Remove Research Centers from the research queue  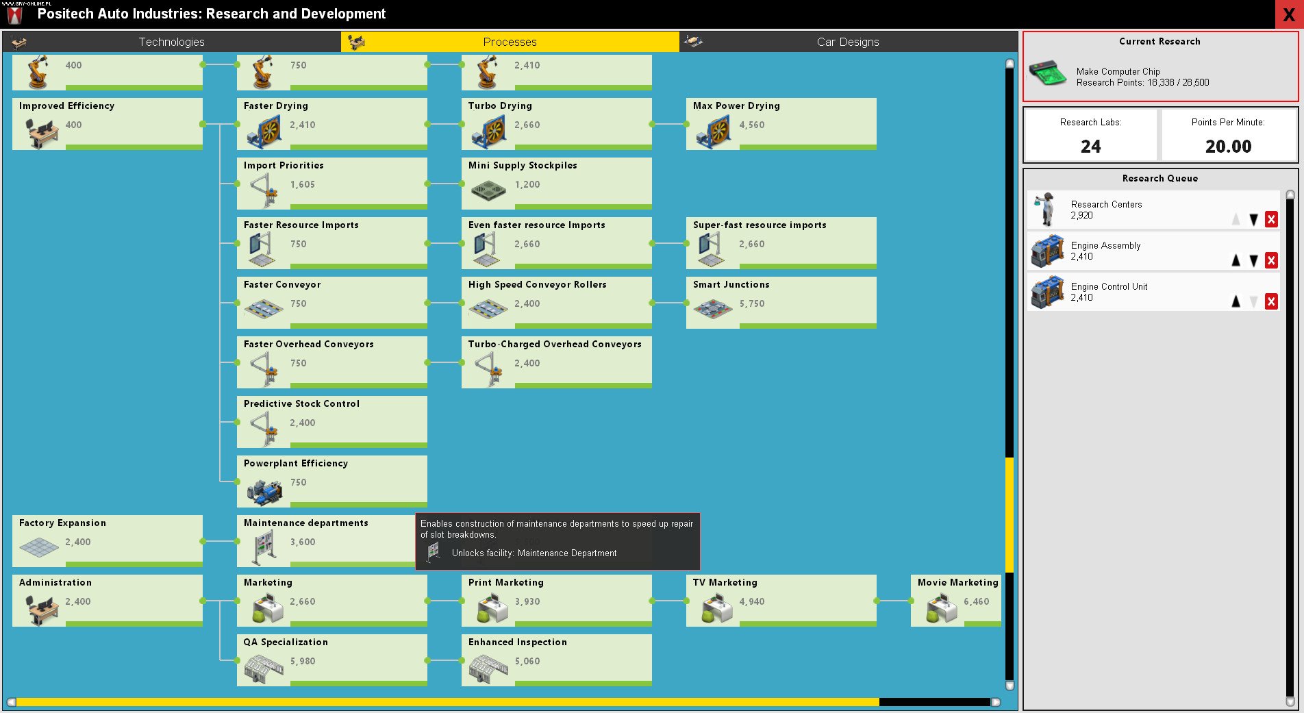click(1272, 219)
